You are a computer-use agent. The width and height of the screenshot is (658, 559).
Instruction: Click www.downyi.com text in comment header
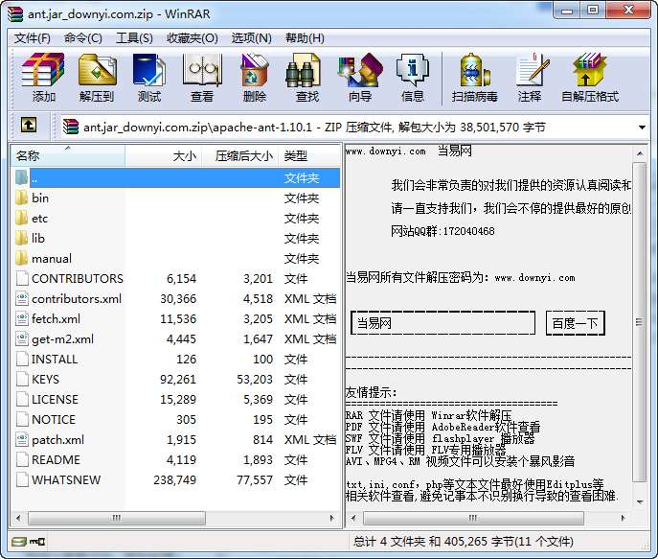pos(385,151)
